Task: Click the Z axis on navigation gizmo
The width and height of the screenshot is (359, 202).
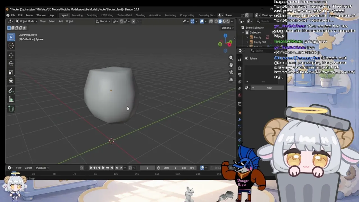Action: (225, 36)
